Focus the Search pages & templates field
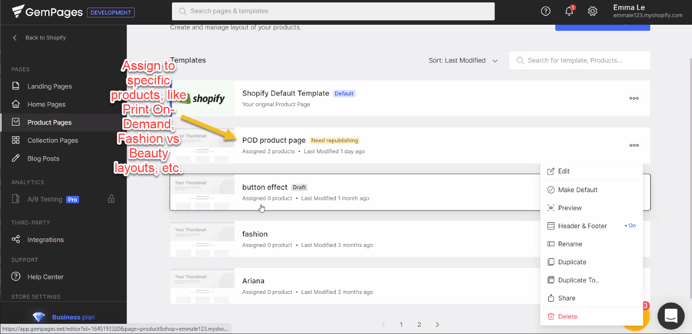This screenshot has width=692, height=334. [x=333, y=11]
